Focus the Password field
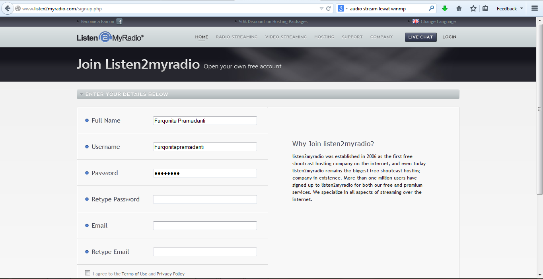The height and width of the screenshot is (279, 543). click(205, 173)
